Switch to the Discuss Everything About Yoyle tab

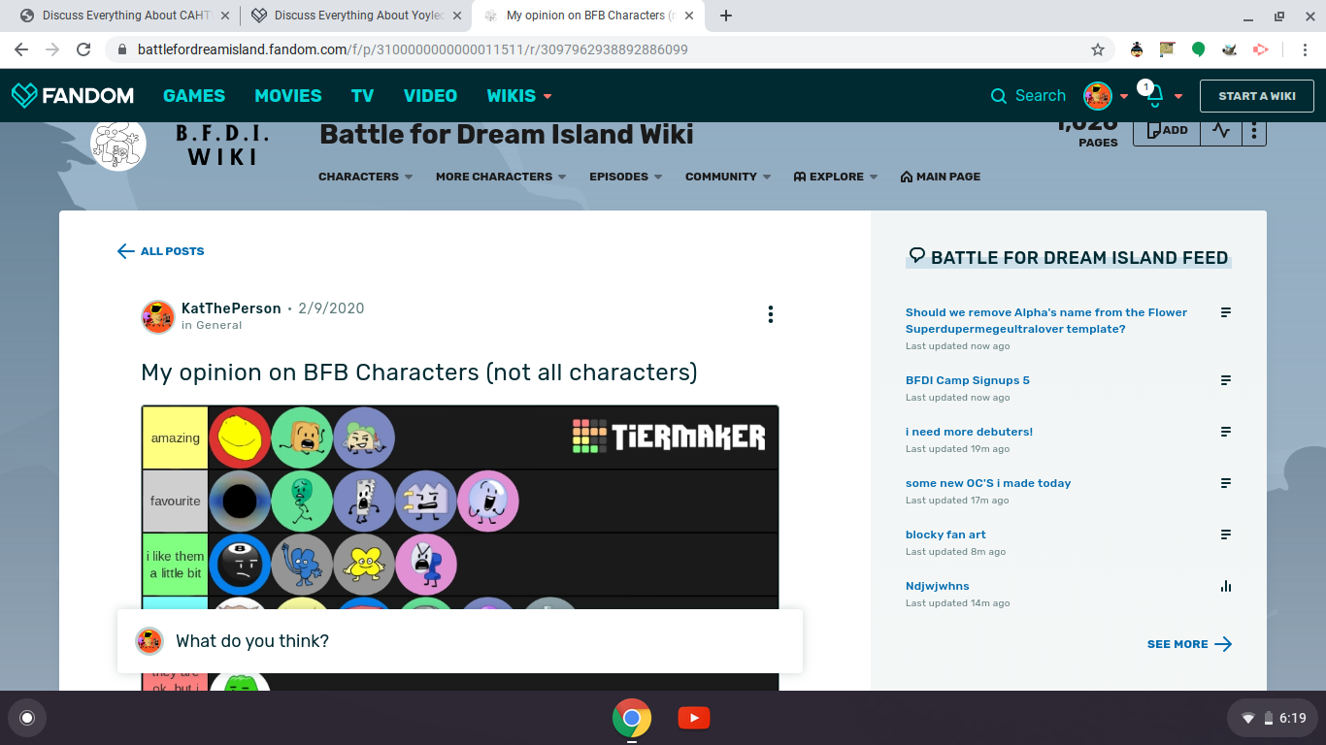coord(355,16)
